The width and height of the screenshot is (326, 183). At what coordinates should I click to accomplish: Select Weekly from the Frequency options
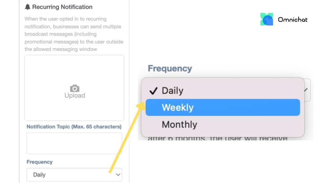click(223, 107)
